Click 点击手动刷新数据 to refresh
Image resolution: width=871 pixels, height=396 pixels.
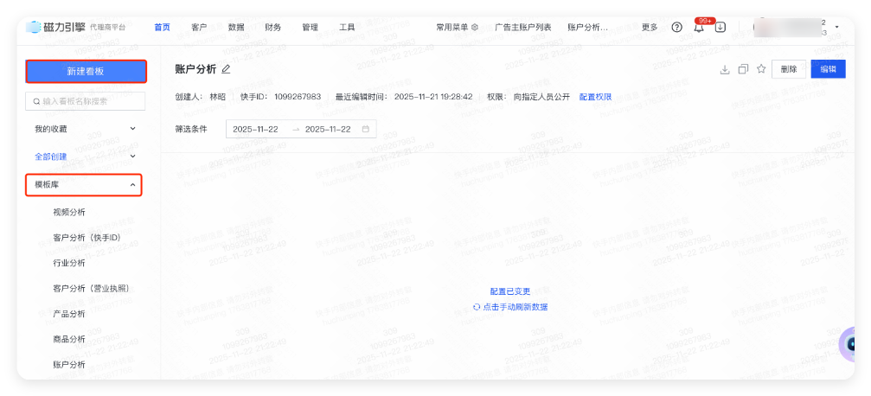click(x=515, y=307)
